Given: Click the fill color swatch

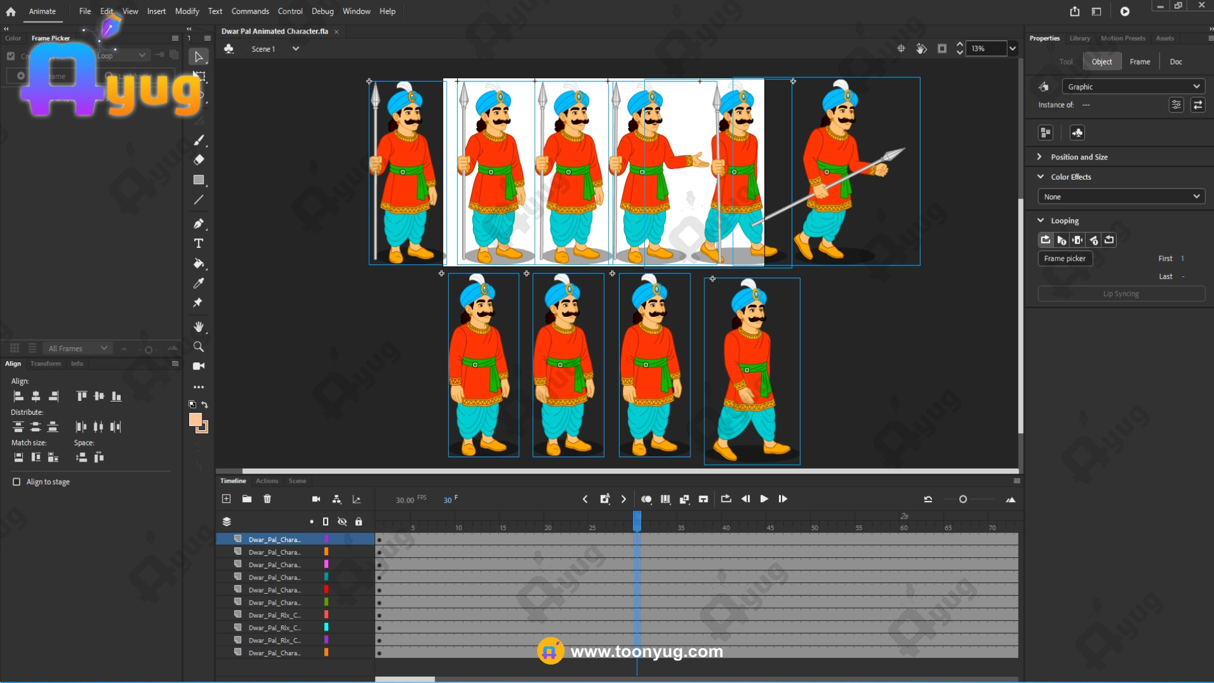Looking at the screenshot, I should (x=195, y=420).
